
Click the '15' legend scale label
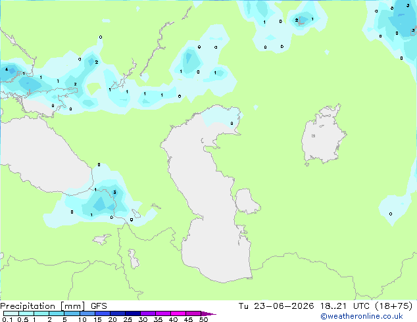97,319
